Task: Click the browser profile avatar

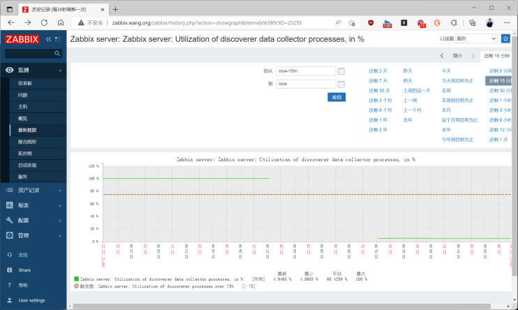Action: tap(489, 23)
